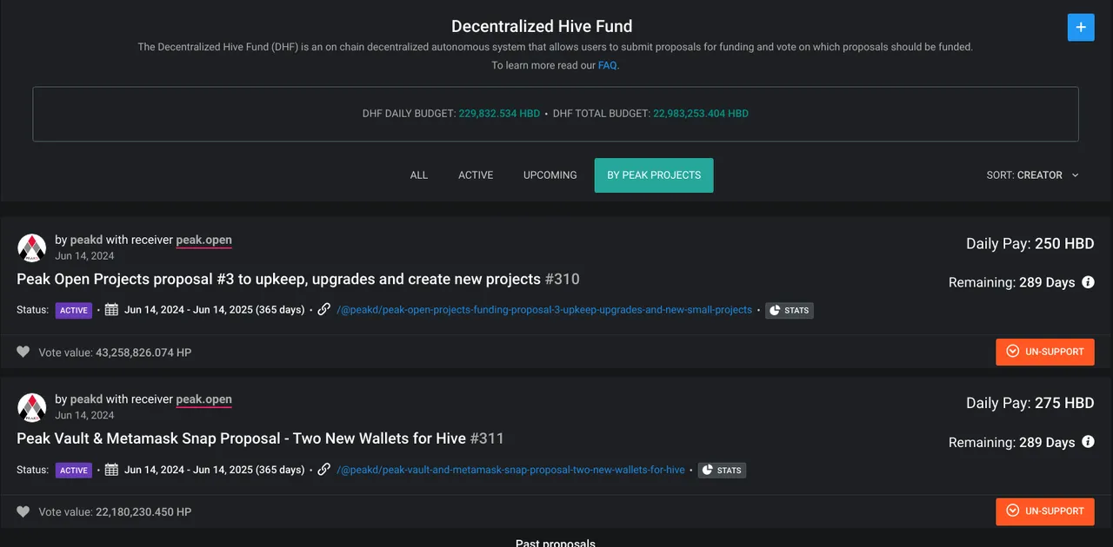Click UN-SUPPORT on the Peak Open Projects proposal
The image size is (1113, 547).
click(x=1045, y=352)
